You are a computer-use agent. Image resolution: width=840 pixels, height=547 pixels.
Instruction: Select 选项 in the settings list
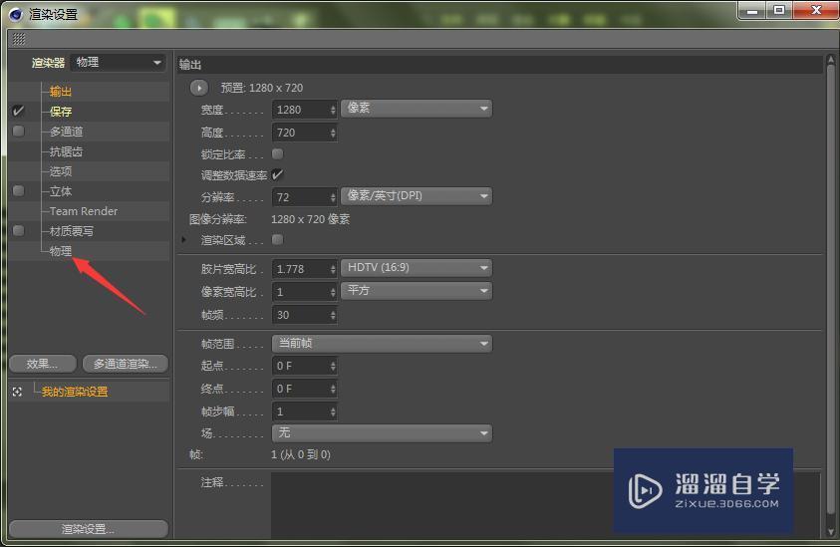pos(61,171)
